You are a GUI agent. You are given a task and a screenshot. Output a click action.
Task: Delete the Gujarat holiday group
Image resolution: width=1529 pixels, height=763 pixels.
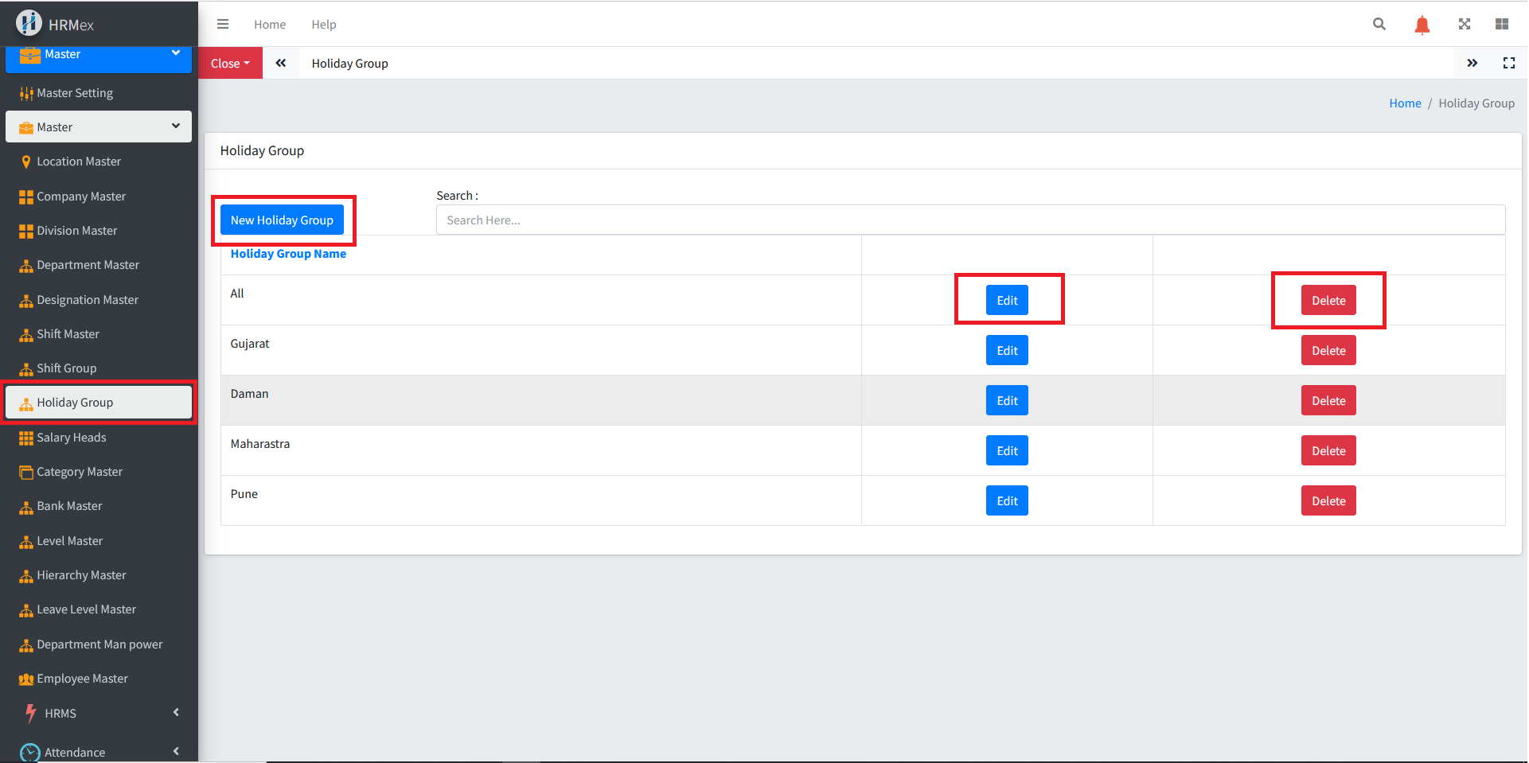[1328, 351]
